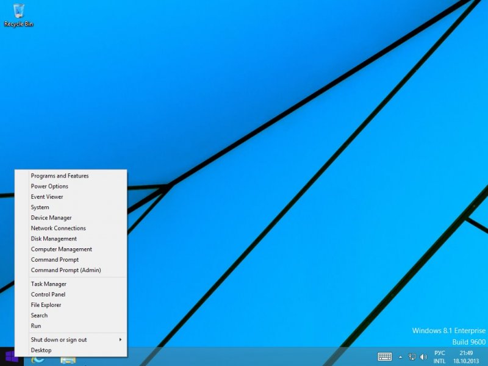
Task: Show hidden tray icons arrow
Action: tap(401, 357)
